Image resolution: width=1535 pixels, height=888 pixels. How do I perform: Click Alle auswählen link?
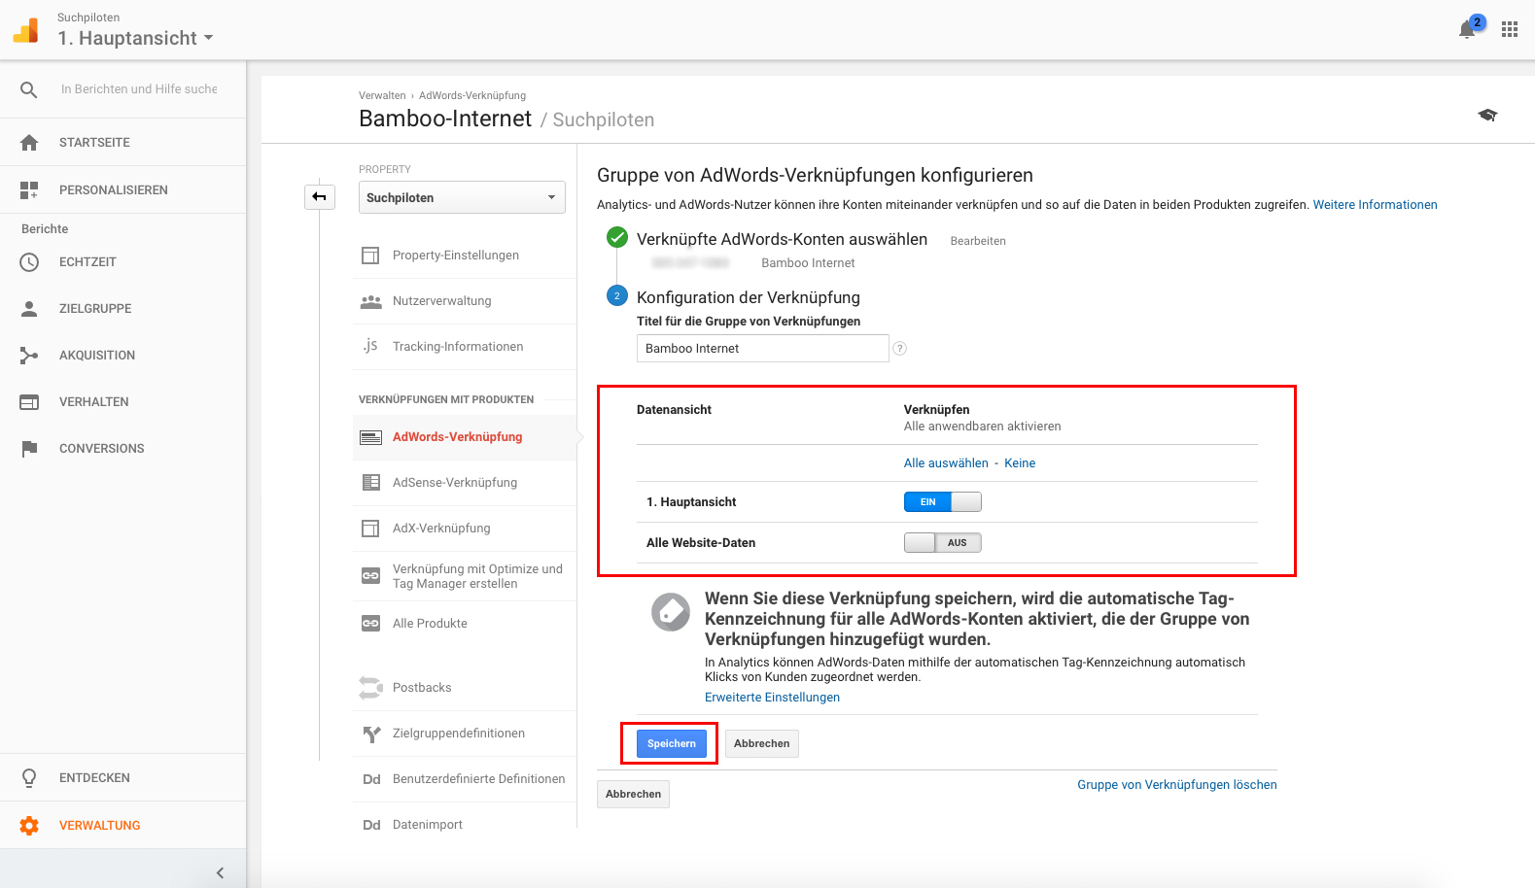(946, 463)
